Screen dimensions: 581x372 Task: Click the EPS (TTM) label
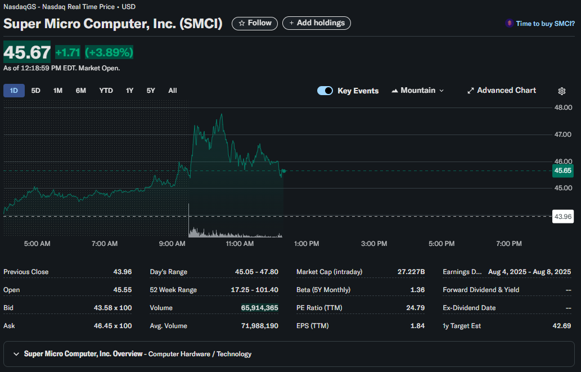312,326
